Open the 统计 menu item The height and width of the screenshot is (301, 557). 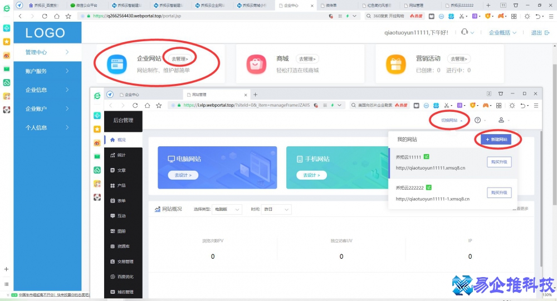point(123,155)
